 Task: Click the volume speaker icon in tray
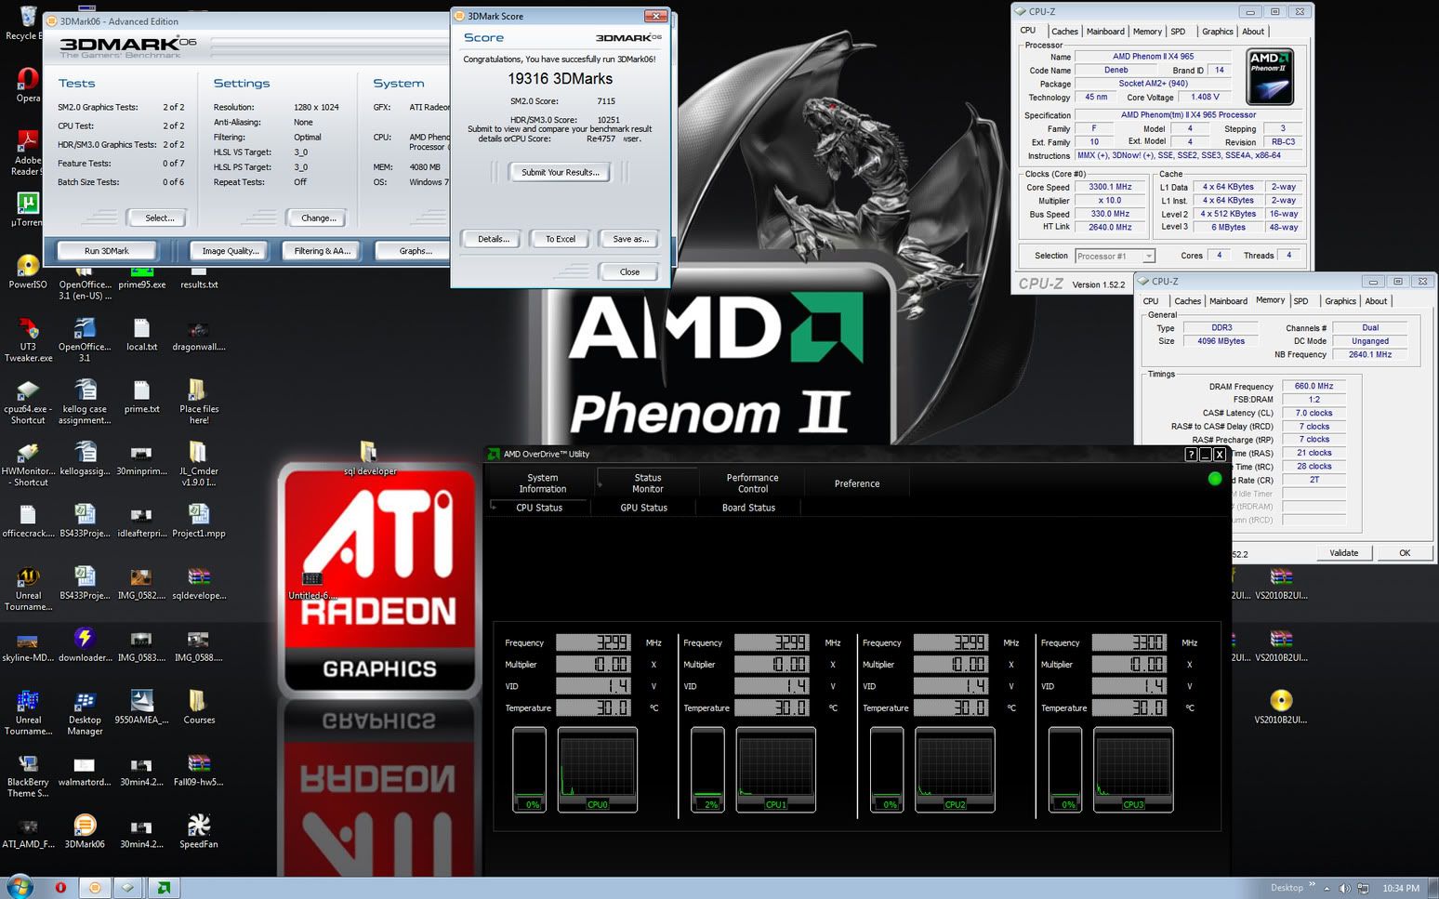(x=1344, y=888)
